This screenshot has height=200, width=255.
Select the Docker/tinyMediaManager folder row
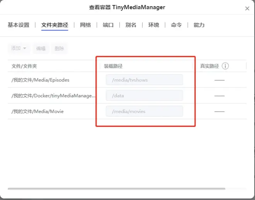click(127, 95)
